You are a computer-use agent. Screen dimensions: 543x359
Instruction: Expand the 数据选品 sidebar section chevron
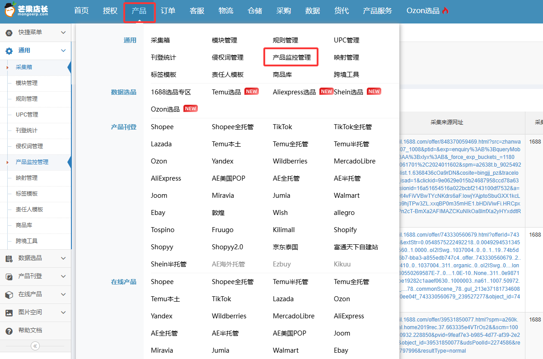[x=63, y=258]
